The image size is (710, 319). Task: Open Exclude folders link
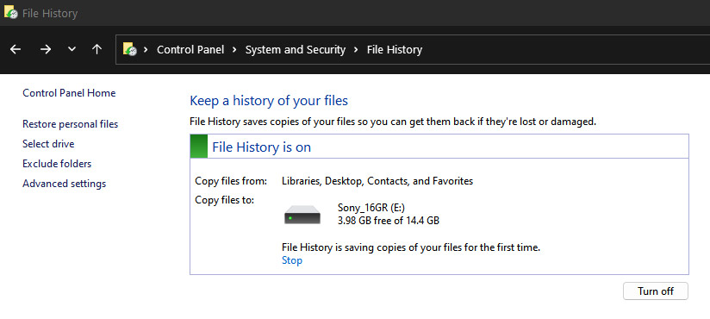click(x=57, y=164)
